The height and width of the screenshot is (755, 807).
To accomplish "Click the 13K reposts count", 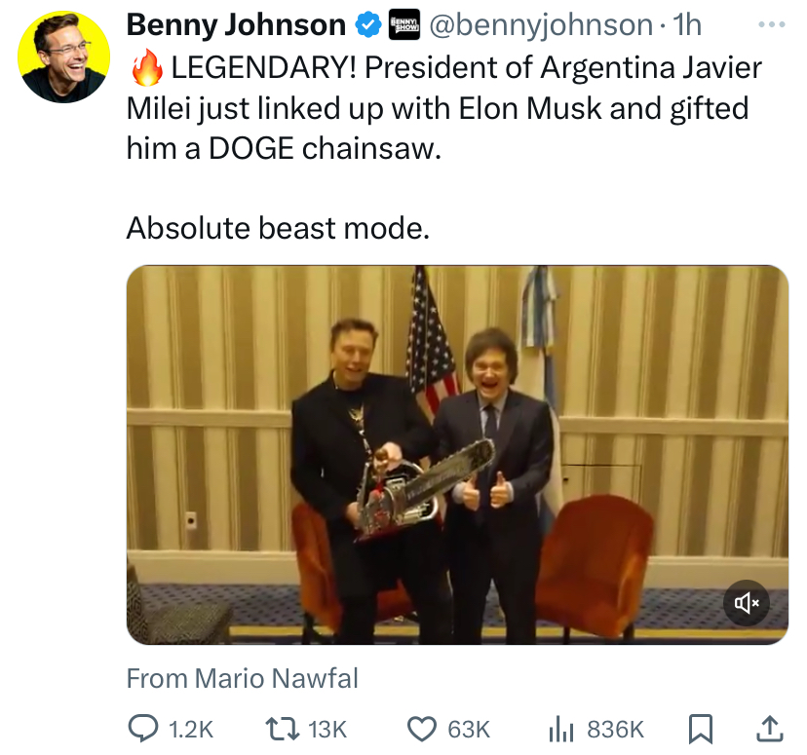I will point(327,730).
